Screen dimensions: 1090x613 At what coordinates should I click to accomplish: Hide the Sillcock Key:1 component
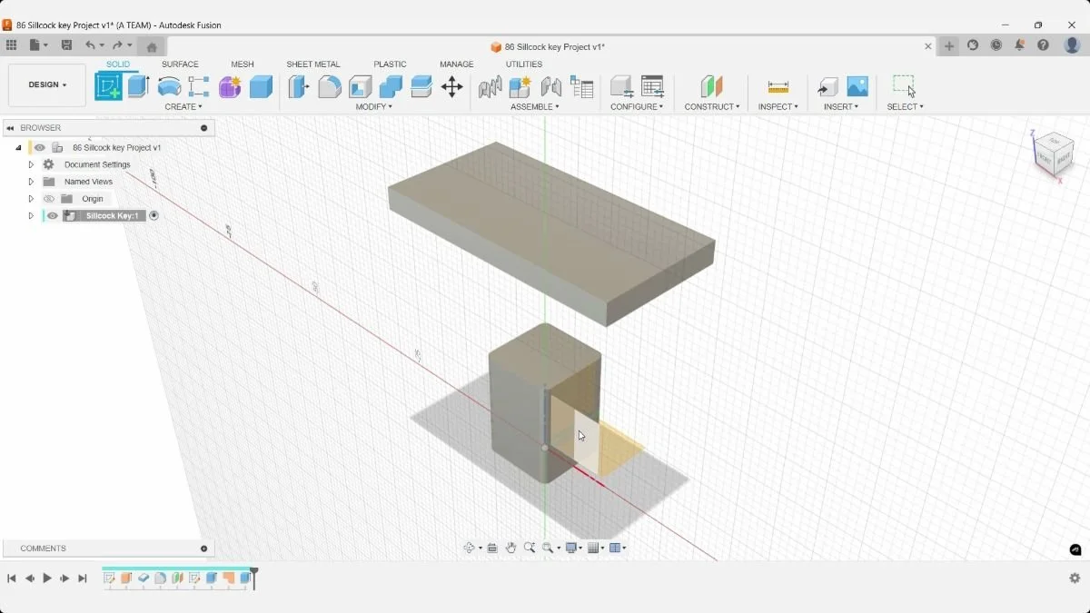[x=53, y=216]
